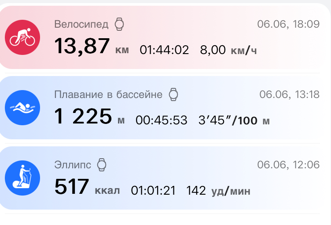
Task: Click the cycling duration 01:44:02
Action: click(164, 50)
